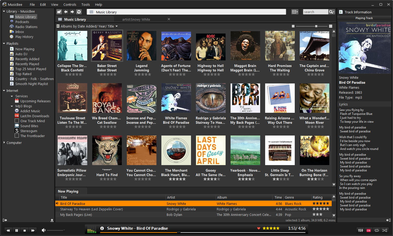This screenshot has width=393, height=236.
Task: Click the Last.fm scrobbling icon near the player
Action: pos(369,230)
